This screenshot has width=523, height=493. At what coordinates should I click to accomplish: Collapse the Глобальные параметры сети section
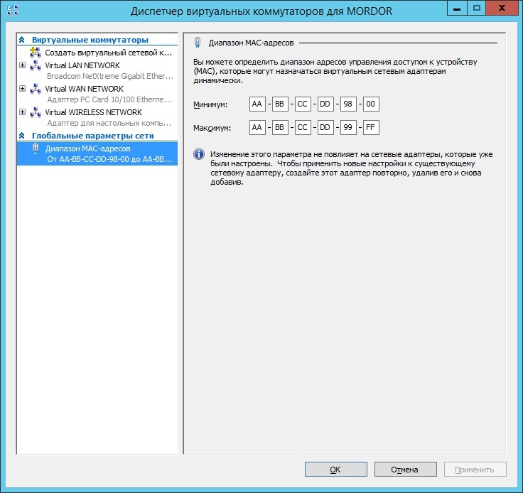click(x=22, y=136)
